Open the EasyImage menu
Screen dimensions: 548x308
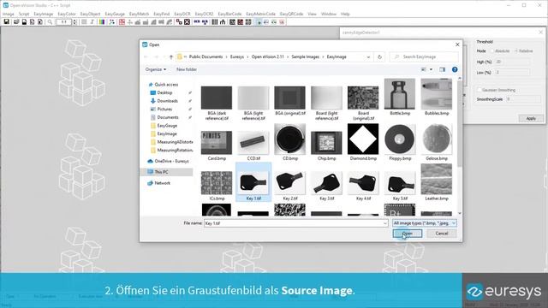[x=44, y=14]
